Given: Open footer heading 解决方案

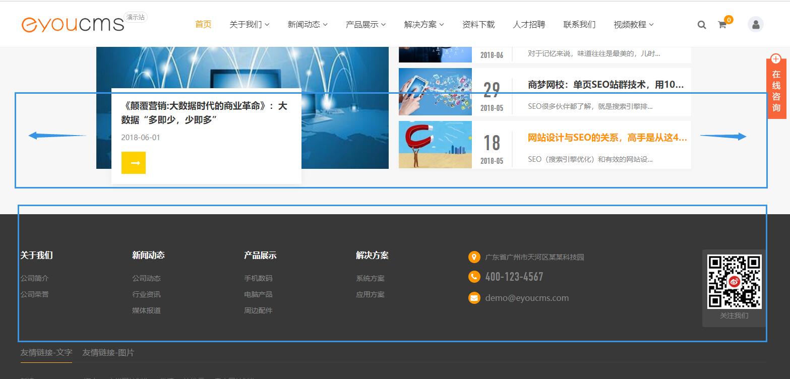Looking at the screenshot, I should [372, 256].
